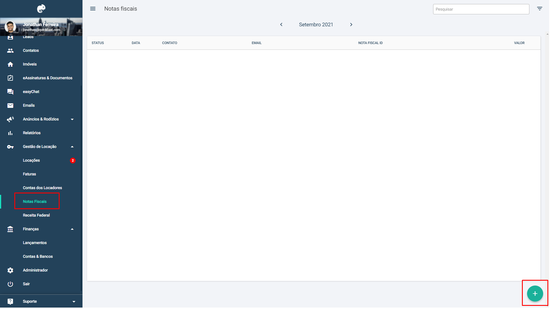Open Contas & Bancos submenu item
The height and width of the screenshot is (309, 550).
tap(38, 257)
